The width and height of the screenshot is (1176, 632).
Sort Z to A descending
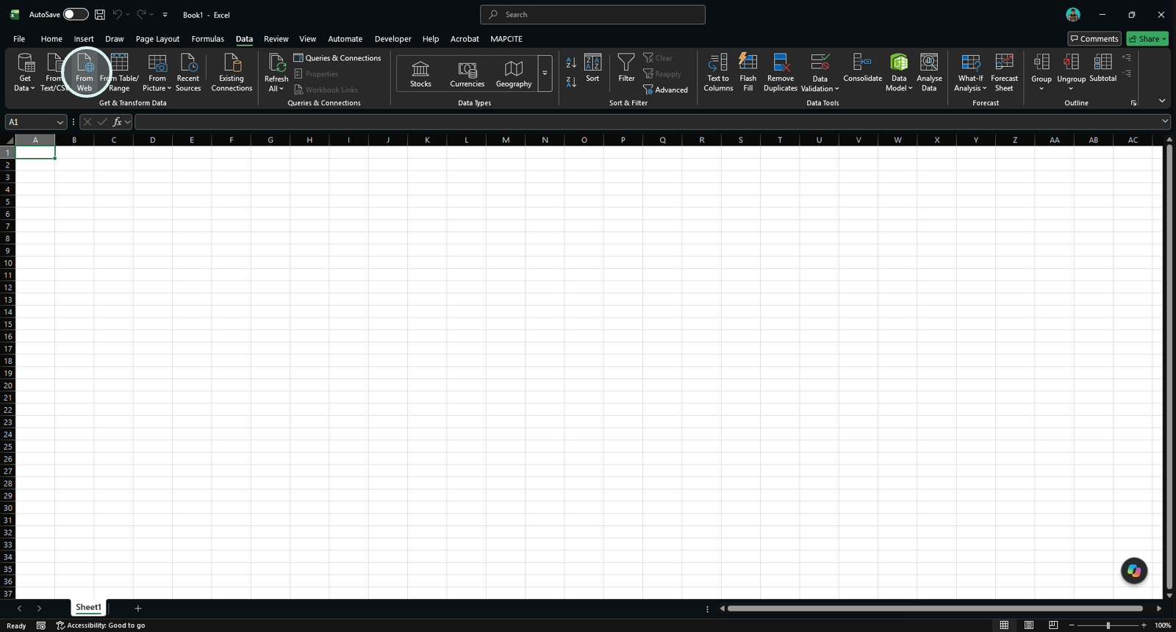pos(571,82)
